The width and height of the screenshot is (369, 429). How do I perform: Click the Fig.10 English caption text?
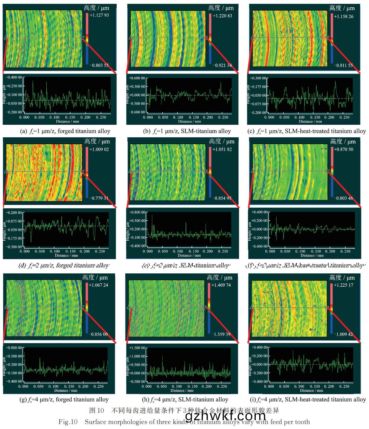[184, 422]
